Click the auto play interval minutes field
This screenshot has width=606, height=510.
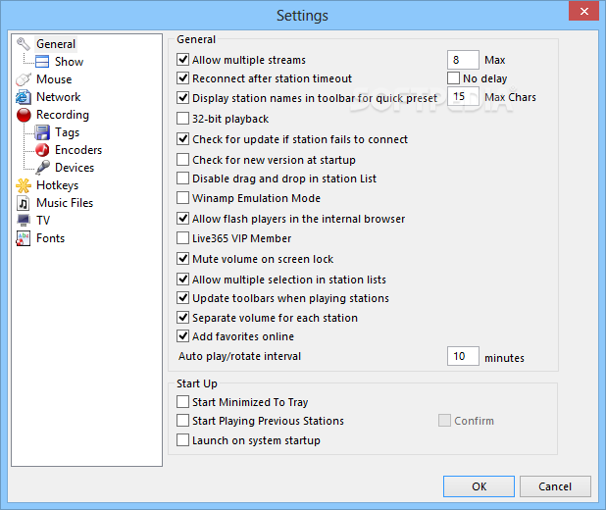pyautogui.click(x=462, y=357)
